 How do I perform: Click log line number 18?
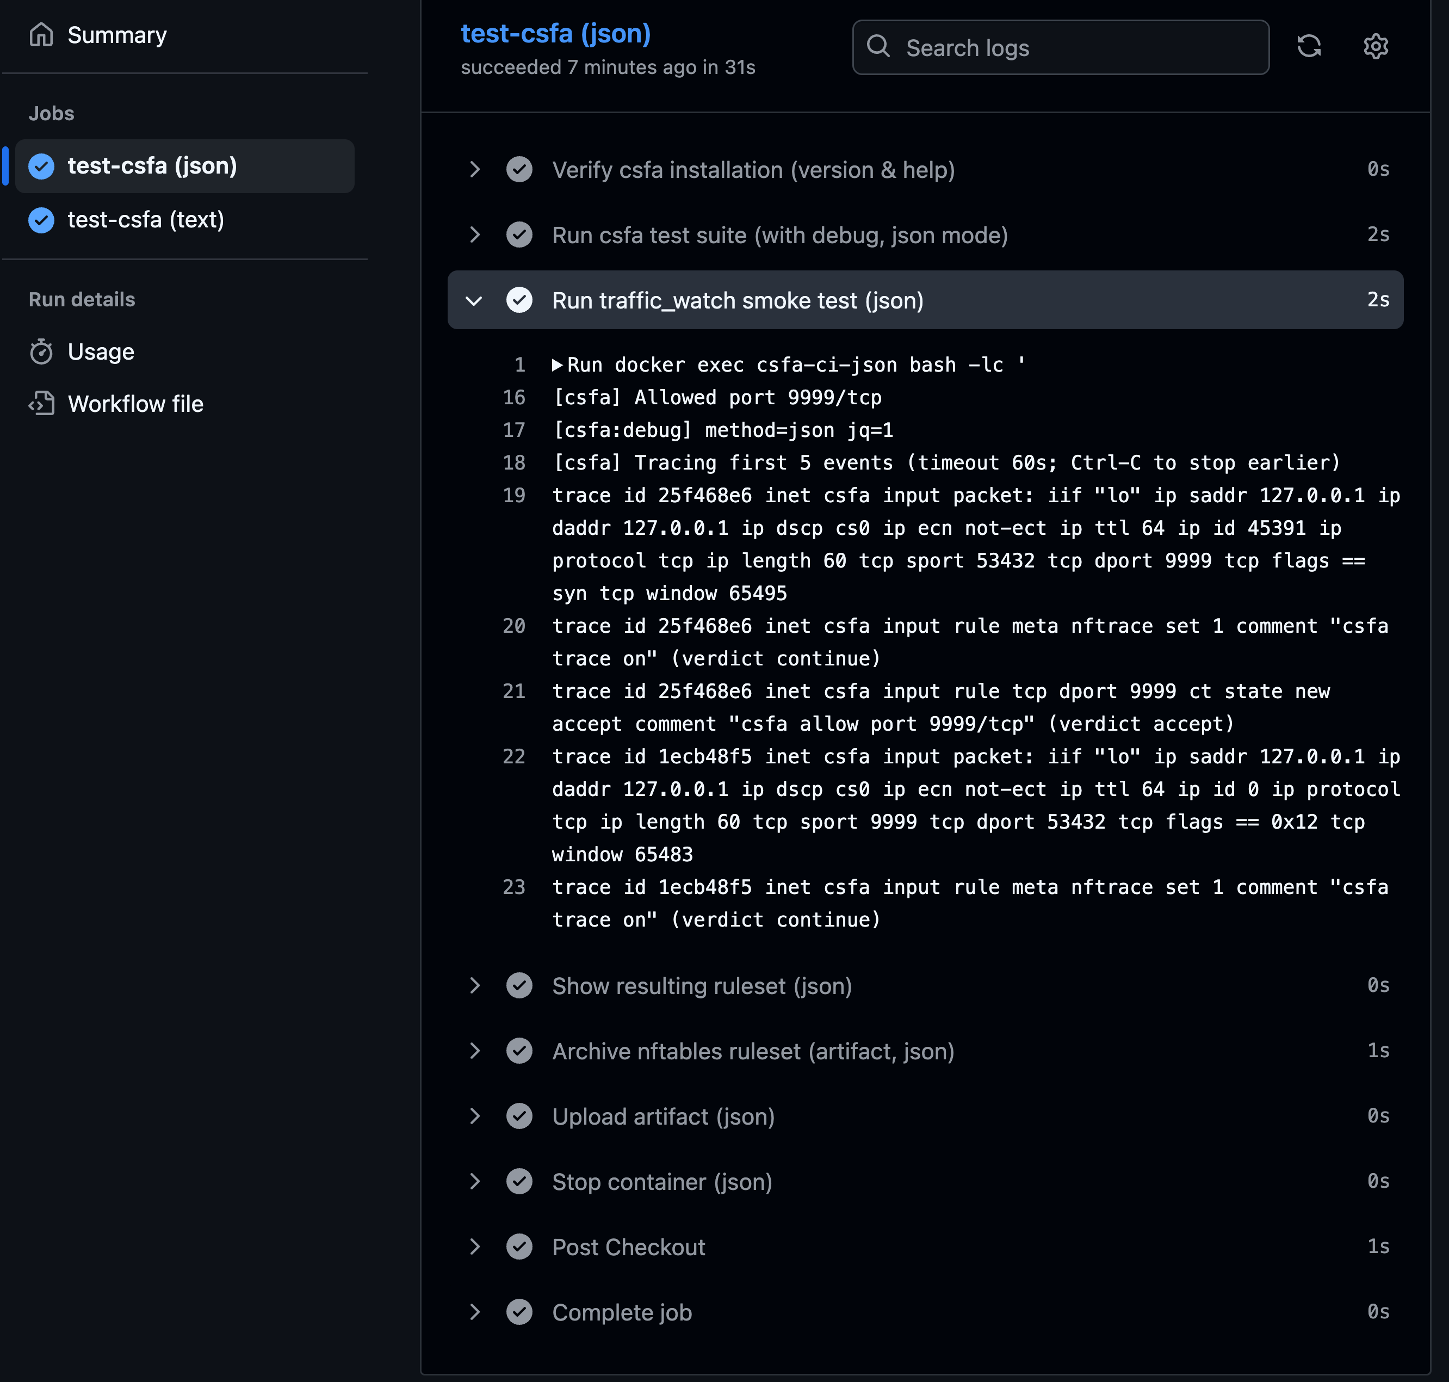click(x=514, y=462)
